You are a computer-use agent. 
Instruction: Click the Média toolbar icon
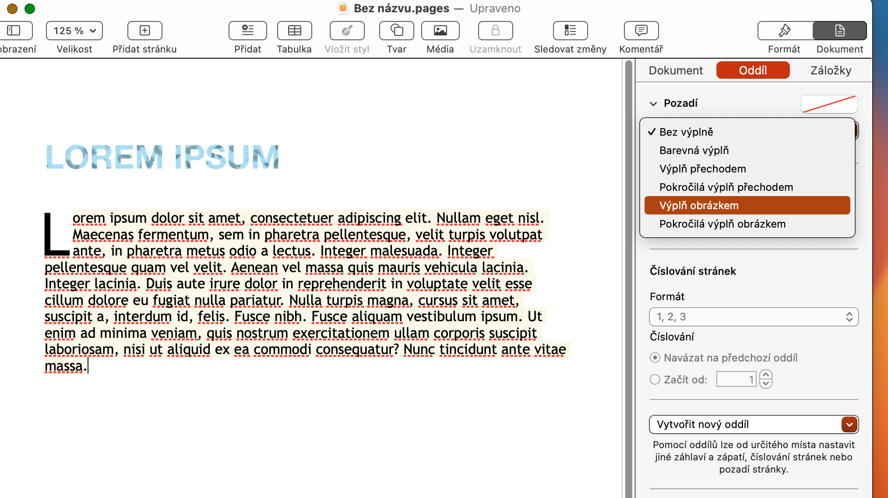point(440,31)
